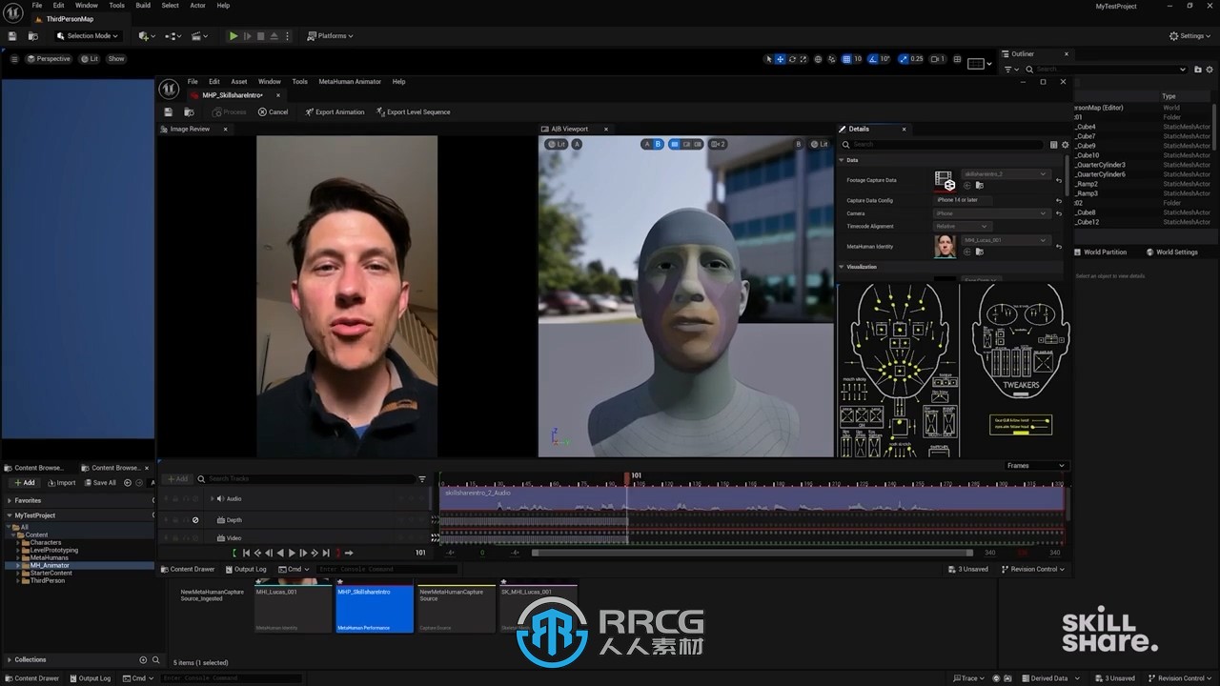
Task: Click Export Animation button
Action: pyautogui.click(x=335, y=112)
